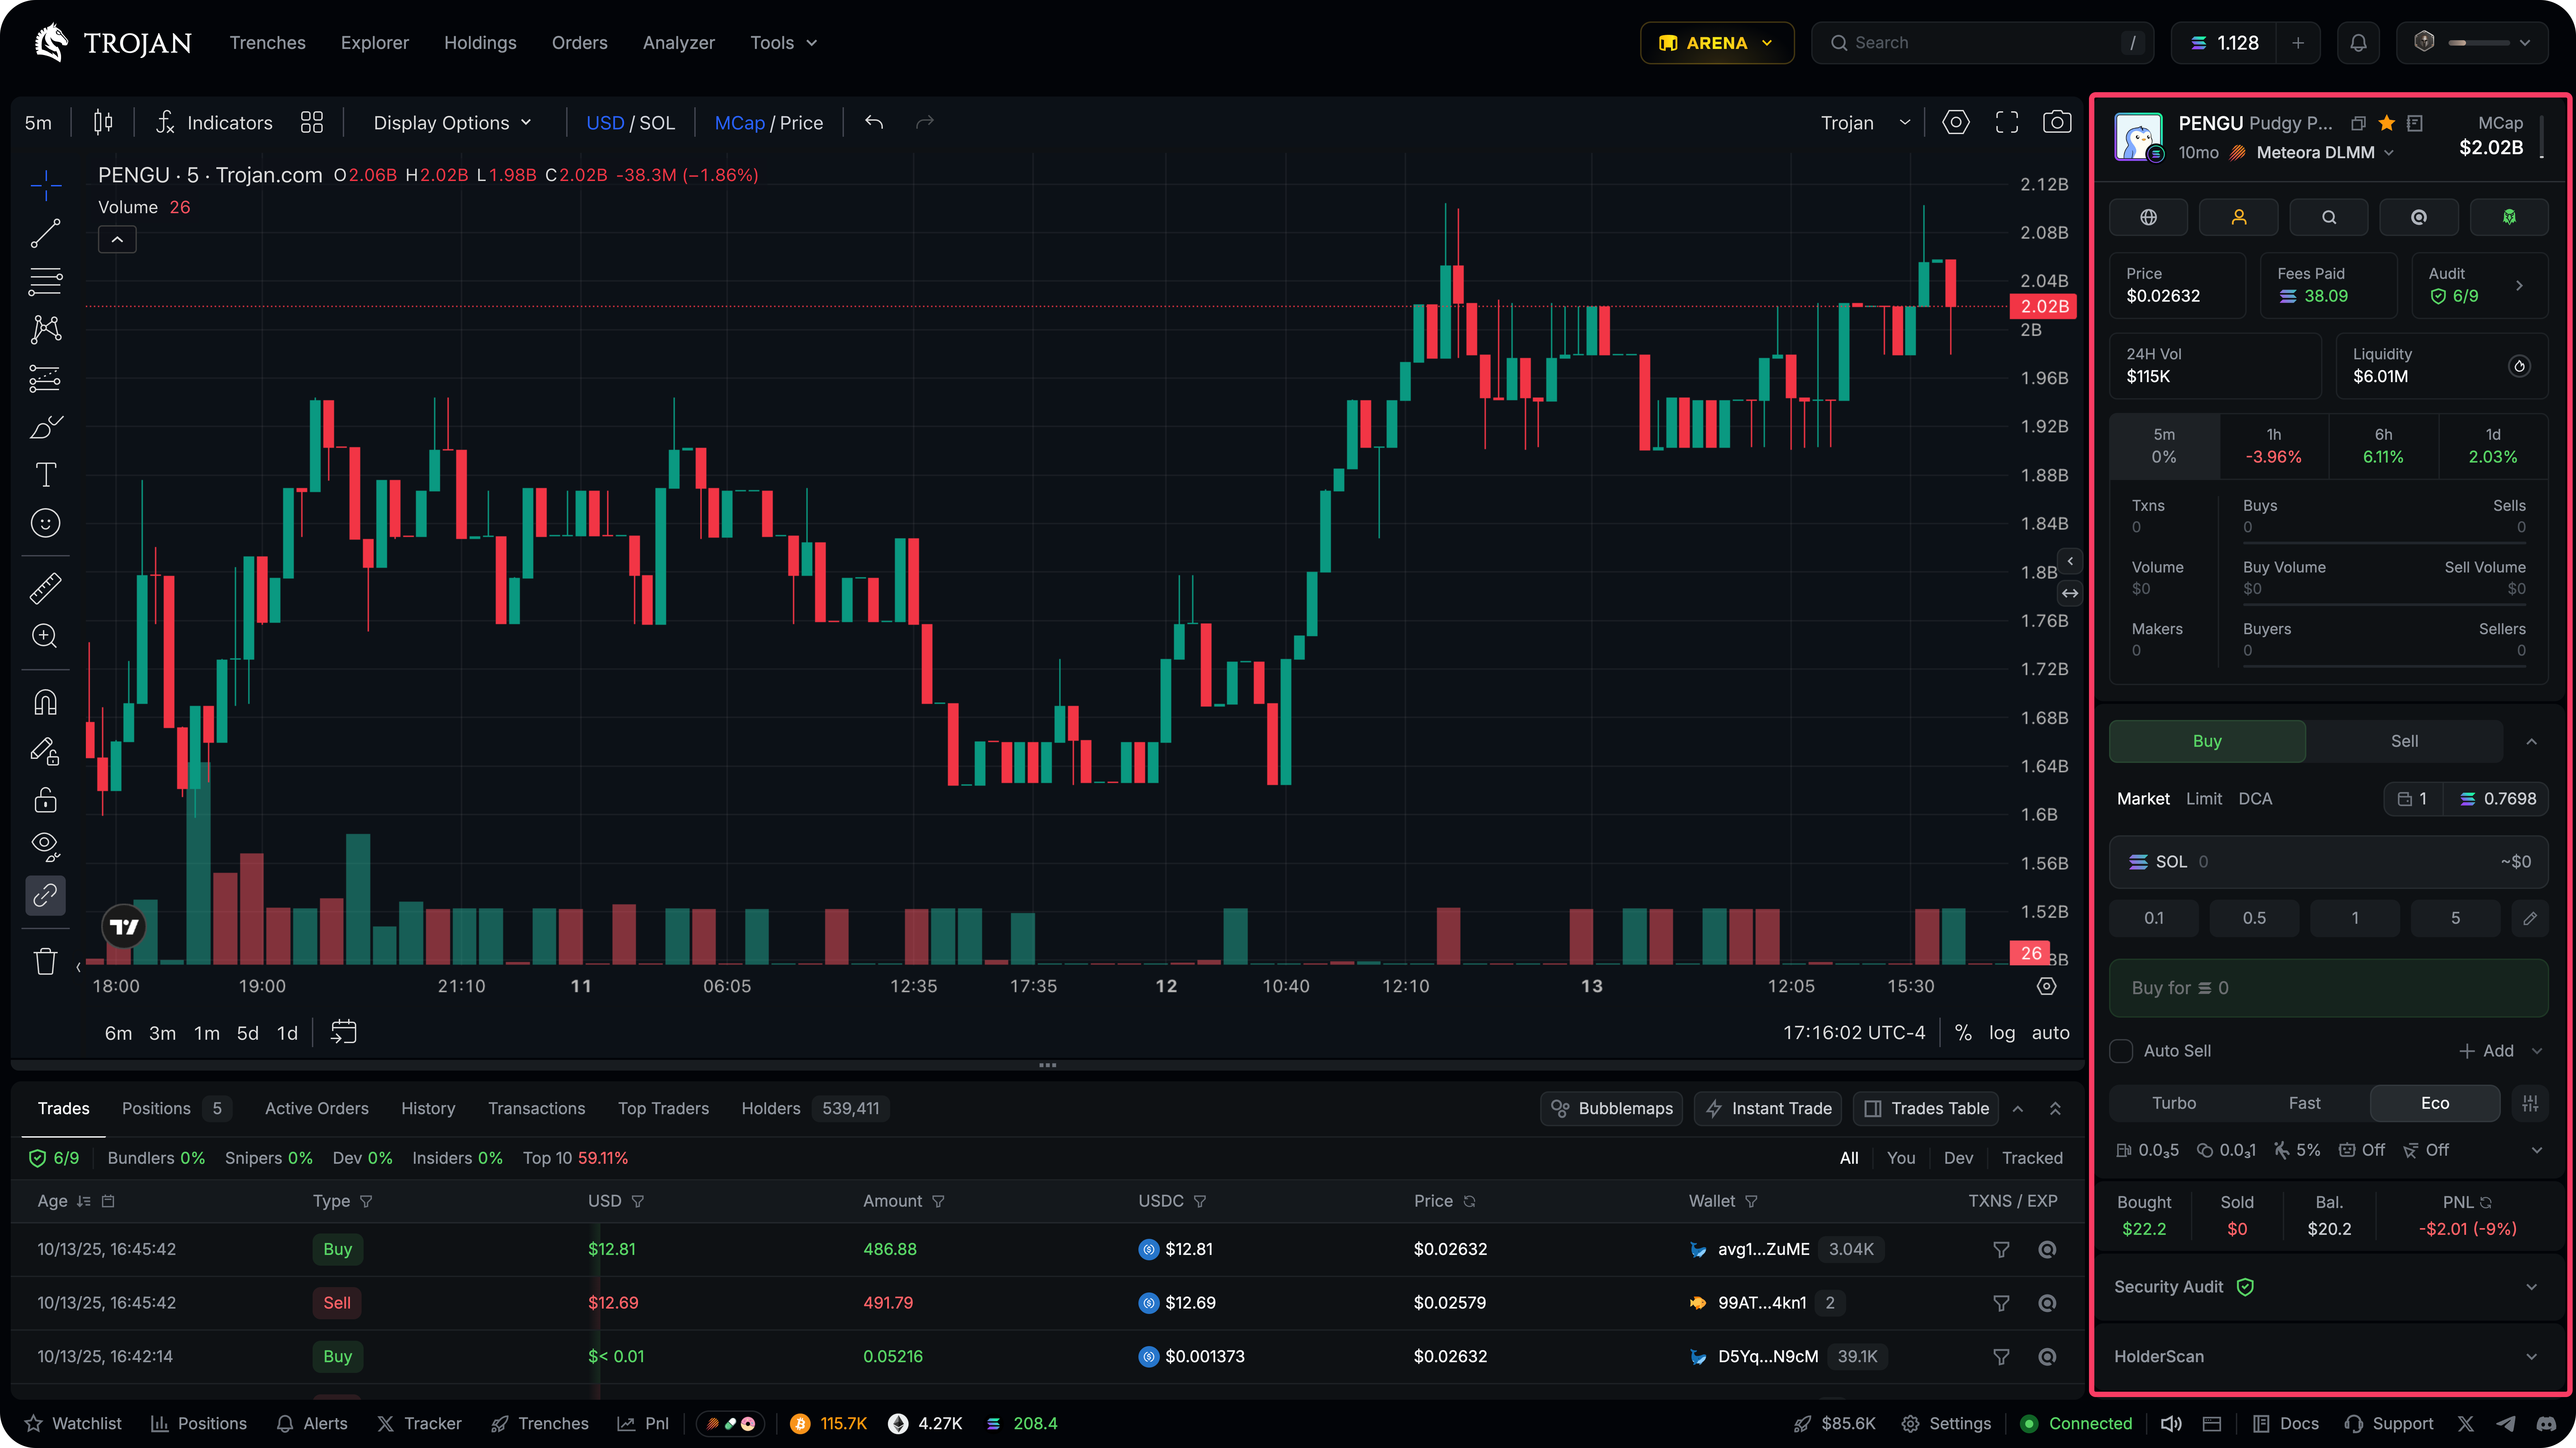Screen dimensions: 2576x1448
Task: Switch to the Top Traders tab
Action: pos(663,1108)
